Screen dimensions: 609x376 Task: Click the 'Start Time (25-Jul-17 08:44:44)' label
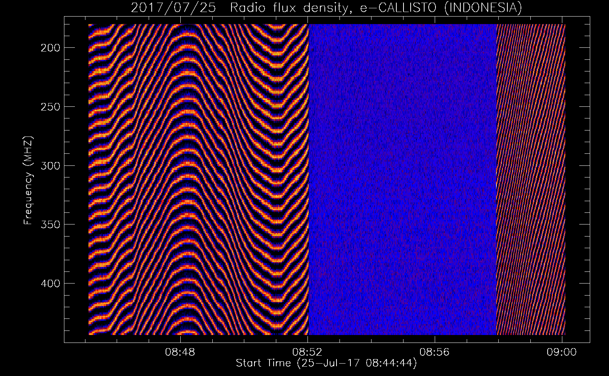pyautogui.click(x=326, y=363)
